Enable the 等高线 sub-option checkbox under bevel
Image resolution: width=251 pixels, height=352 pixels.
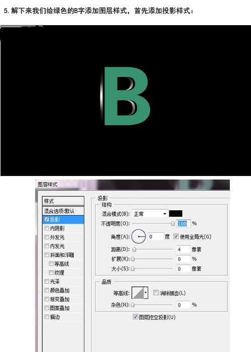point(51,263)
